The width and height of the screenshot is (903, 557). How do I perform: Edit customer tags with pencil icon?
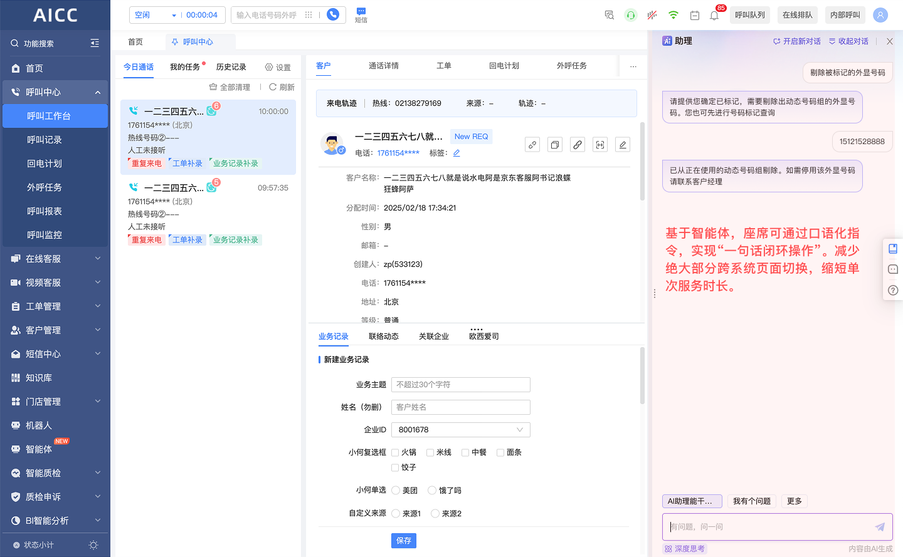point(457,153)
